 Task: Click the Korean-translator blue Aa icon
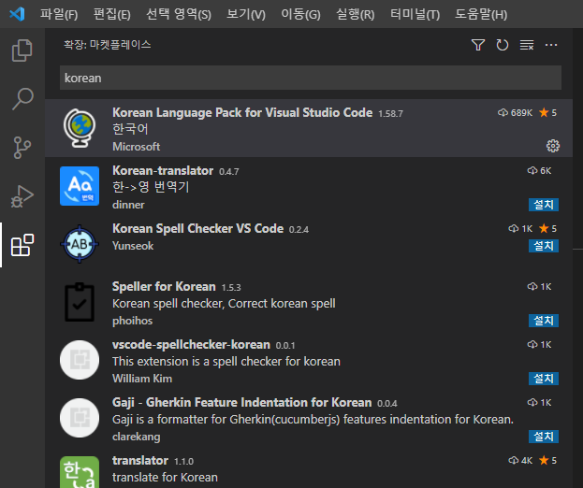[x=80, y=186]
